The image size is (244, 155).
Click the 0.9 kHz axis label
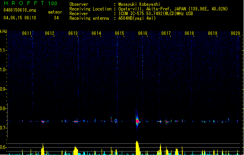click(3, 89)
